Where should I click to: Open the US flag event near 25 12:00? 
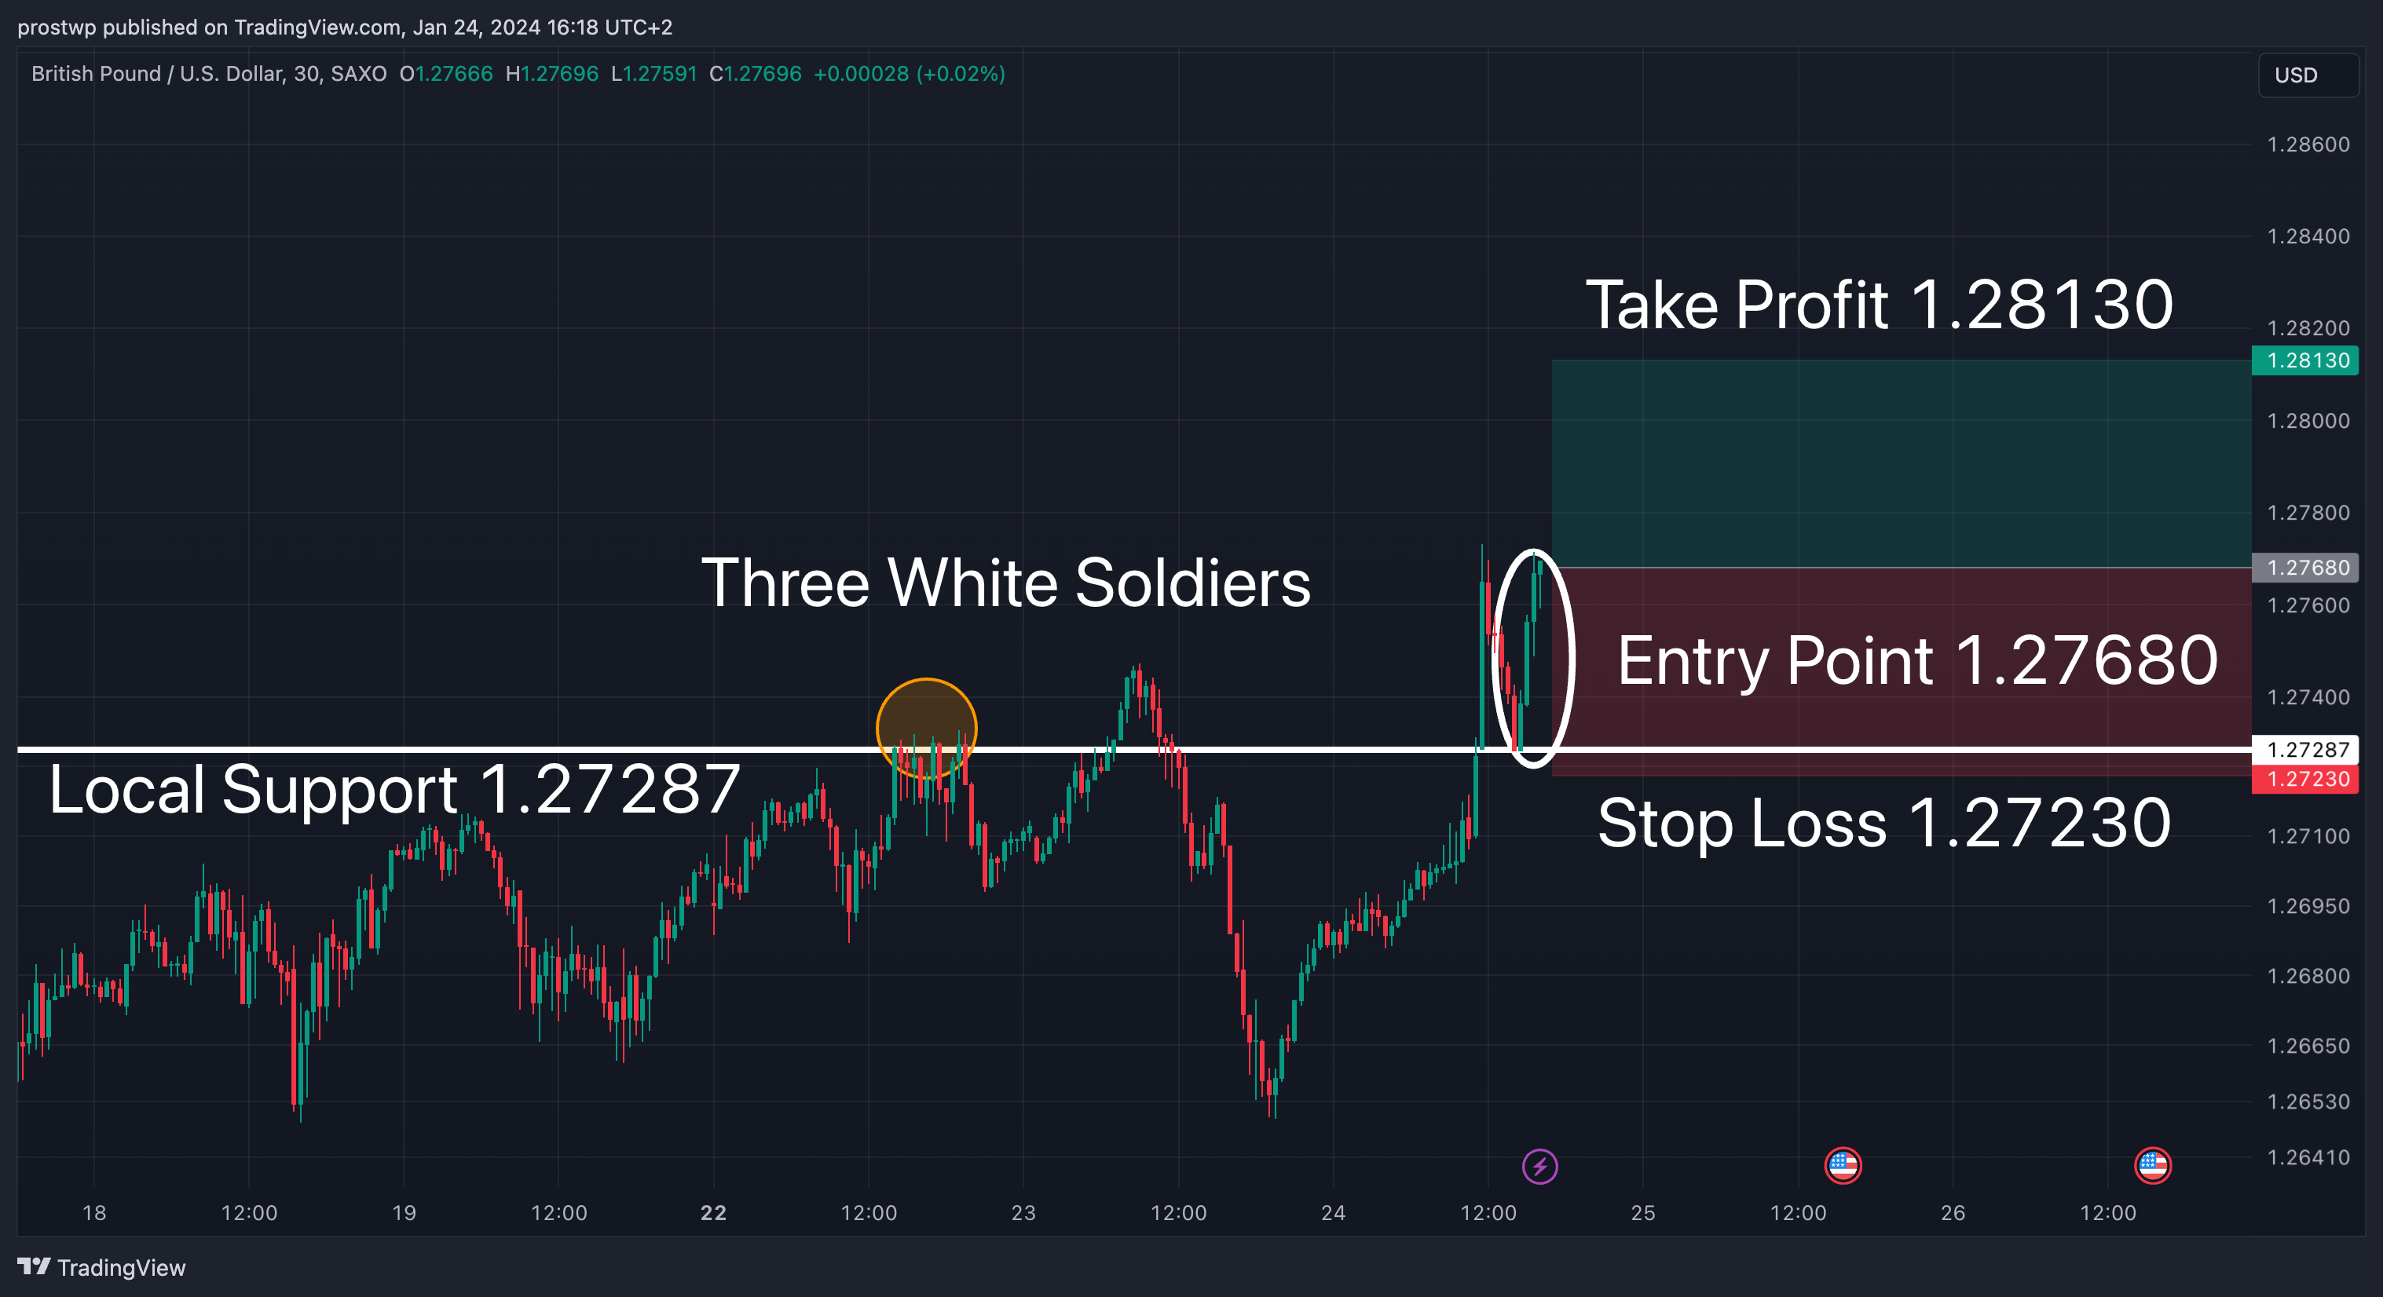(x=1842, y=1166)
